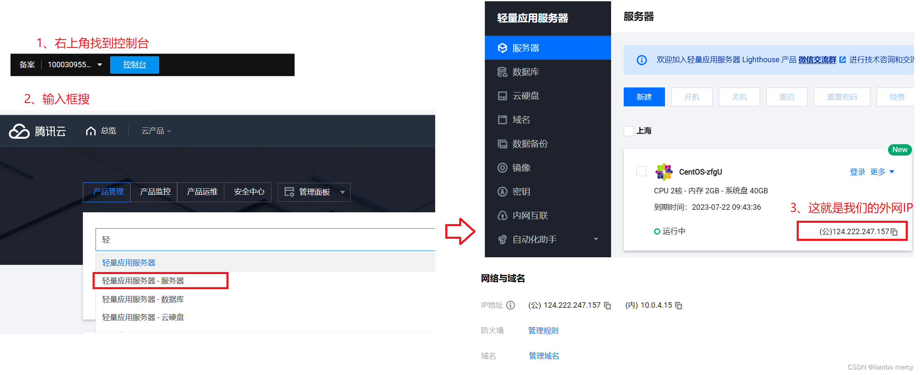Click the 重置密码 button

[x=842, y=97]
